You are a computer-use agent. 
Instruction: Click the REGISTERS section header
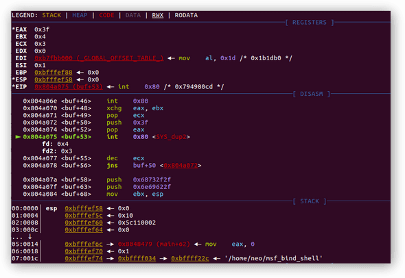point(310,23)
